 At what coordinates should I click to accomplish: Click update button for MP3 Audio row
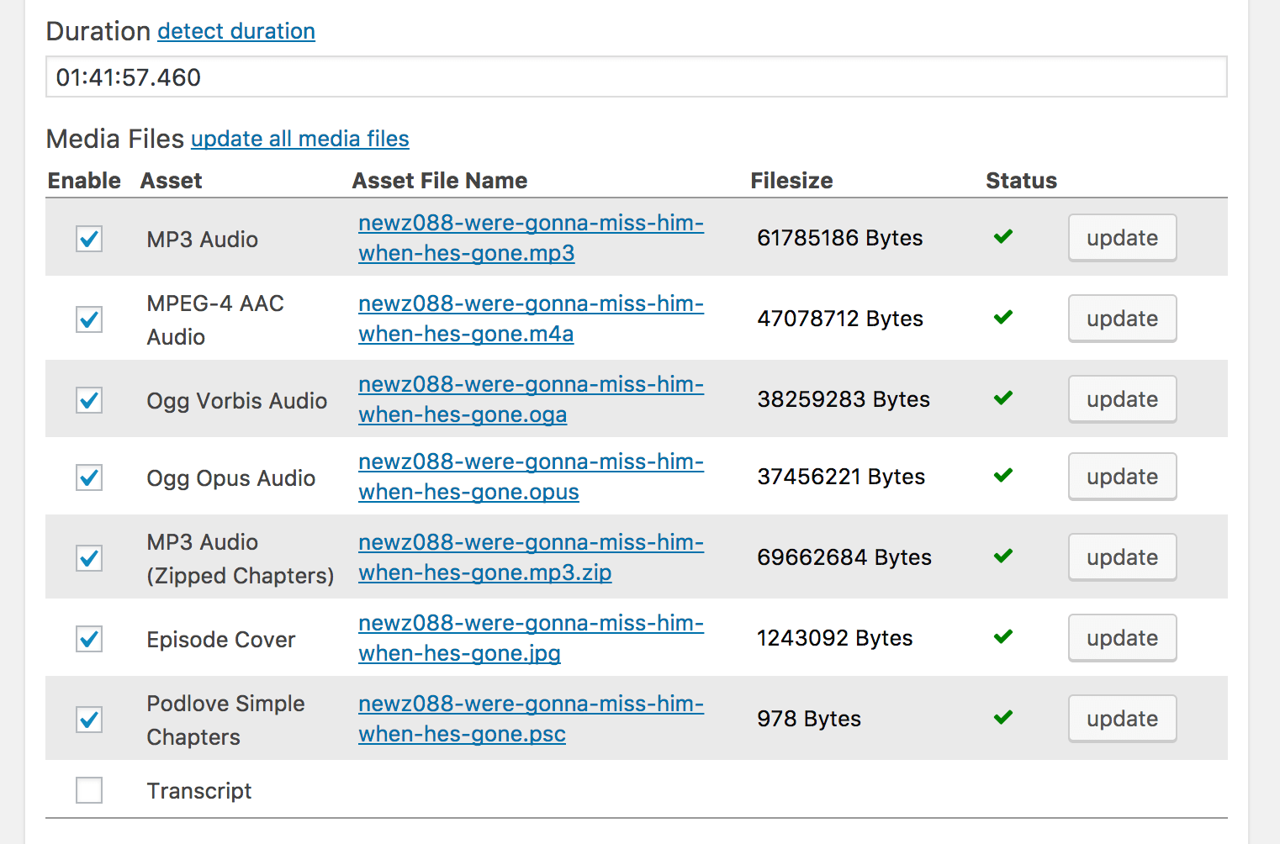(x=1122, y=238)
